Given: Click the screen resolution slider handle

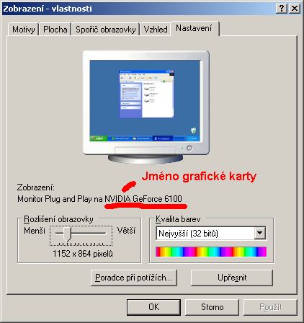Looking at the screenshot, I should [67, 234].
